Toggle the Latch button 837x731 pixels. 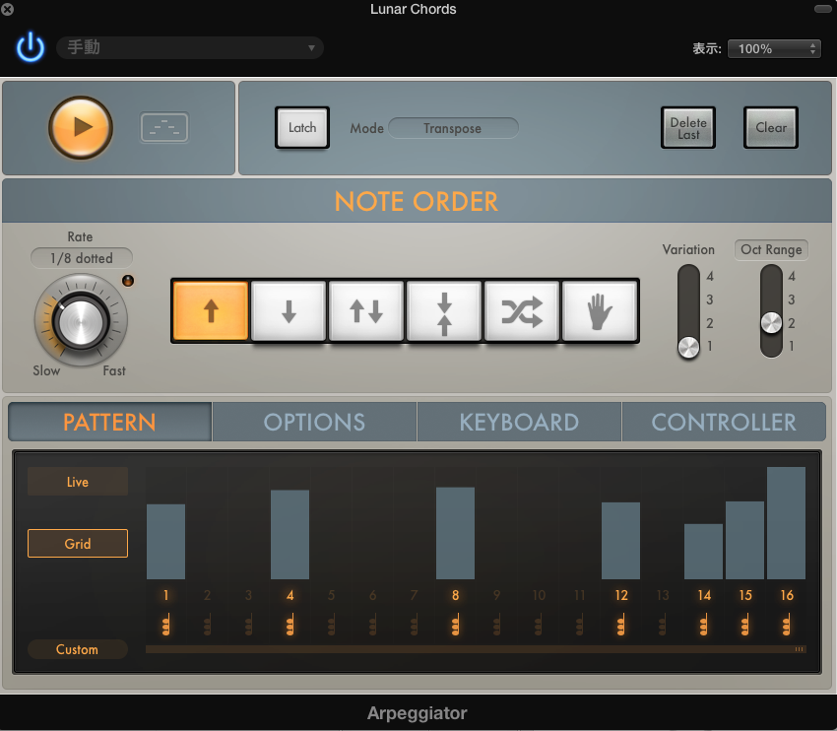302,128
